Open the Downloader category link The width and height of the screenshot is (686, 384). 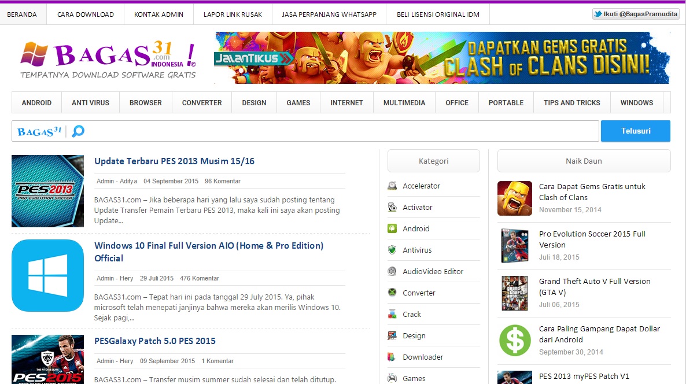(423, 357)
